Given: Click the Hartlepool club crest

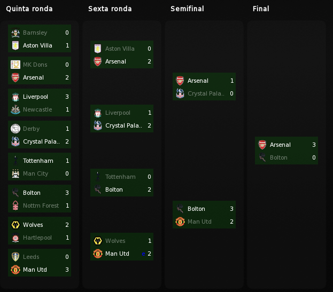Looking at the screenshot, I should (16, 238).
